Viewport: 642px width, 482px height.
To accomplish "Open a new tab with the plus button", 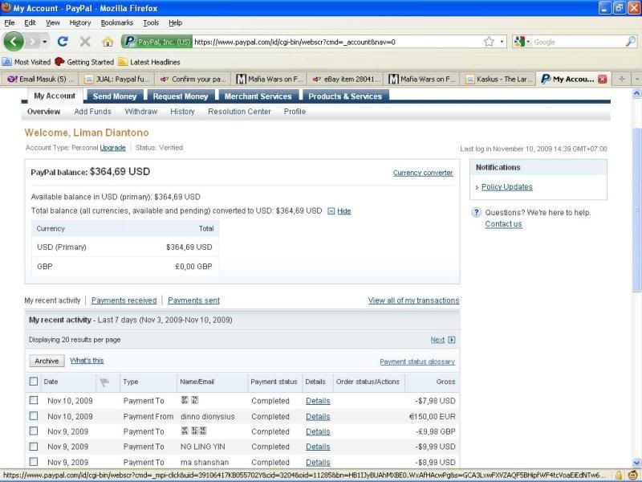I will (x=621, y=79).
